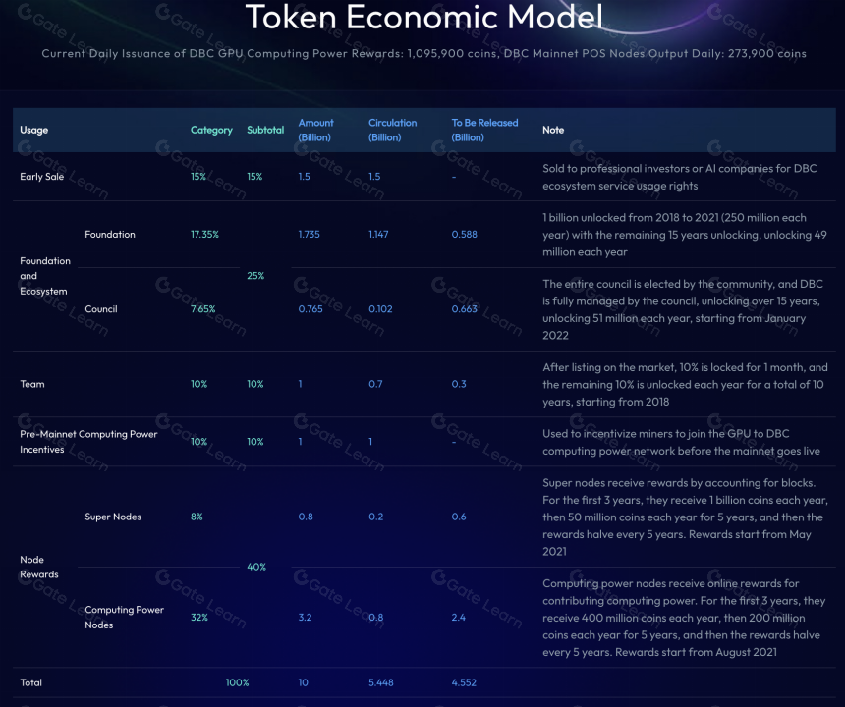Click the Super Nodes row label

coord(113,517)
